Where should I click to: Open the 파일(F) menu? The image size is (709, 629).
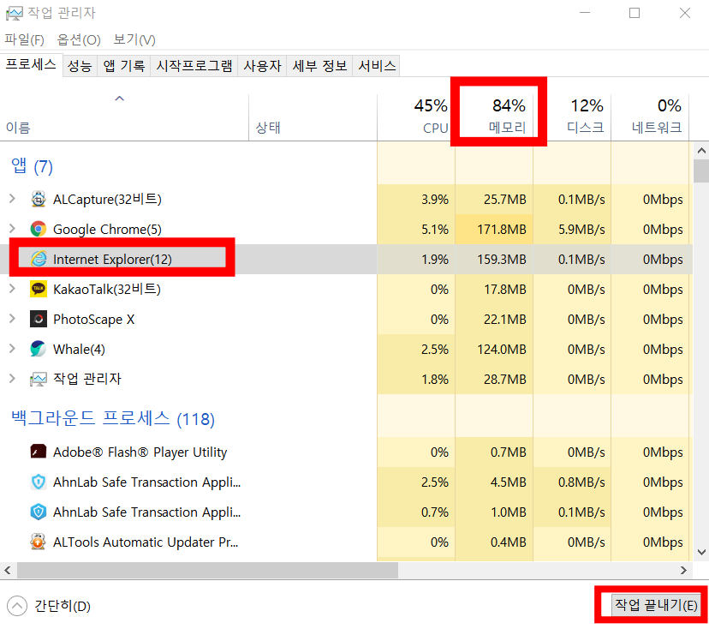[x=25, y=39]
